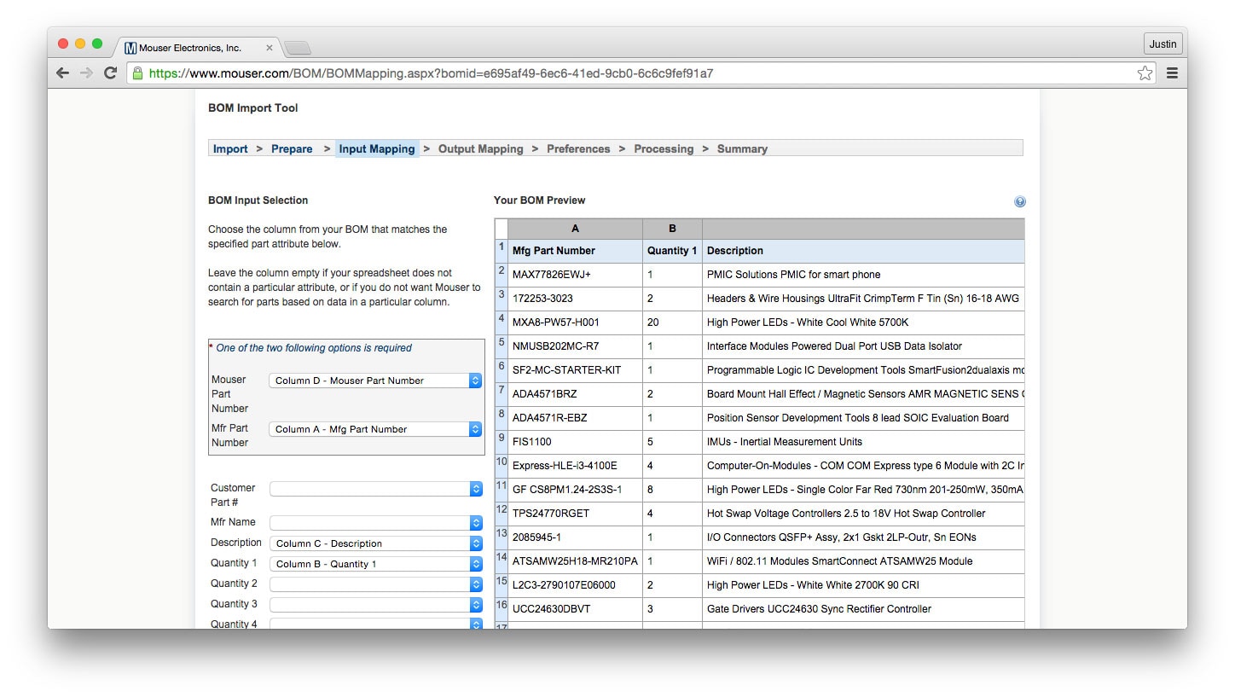Click the Justin profile button
Viewport: 1235px width, 697px height.
tap(1163, 44)
